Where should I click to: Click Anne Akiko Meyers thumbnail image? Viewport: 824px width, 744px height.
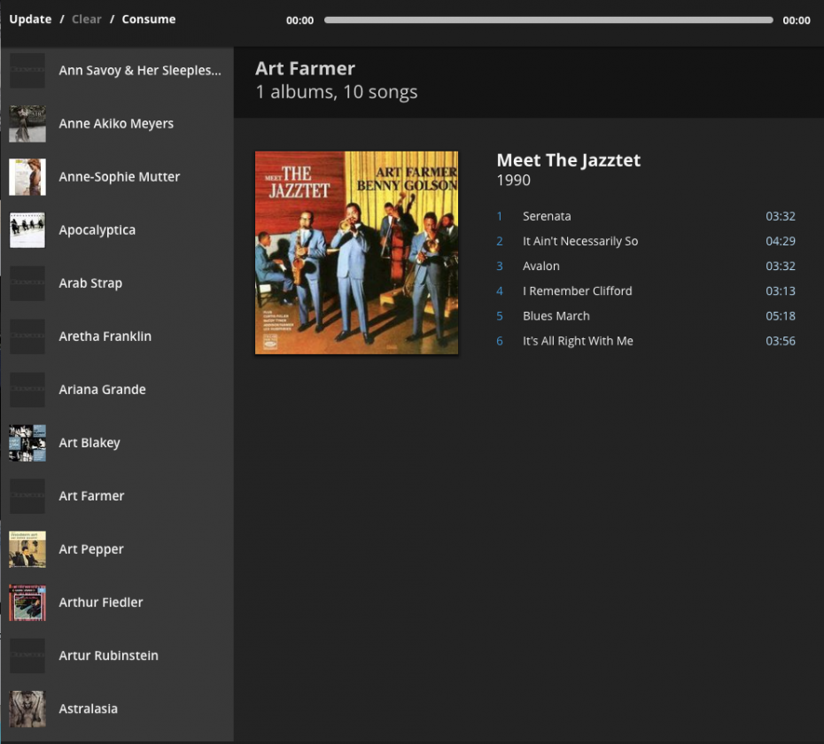pyautogui.click(x=27, y=123)
